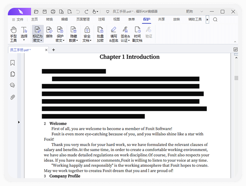This screenshot has height=186, width=246.
Task: Open the 安全文档 lock dropdown
Action: [87, 34]
